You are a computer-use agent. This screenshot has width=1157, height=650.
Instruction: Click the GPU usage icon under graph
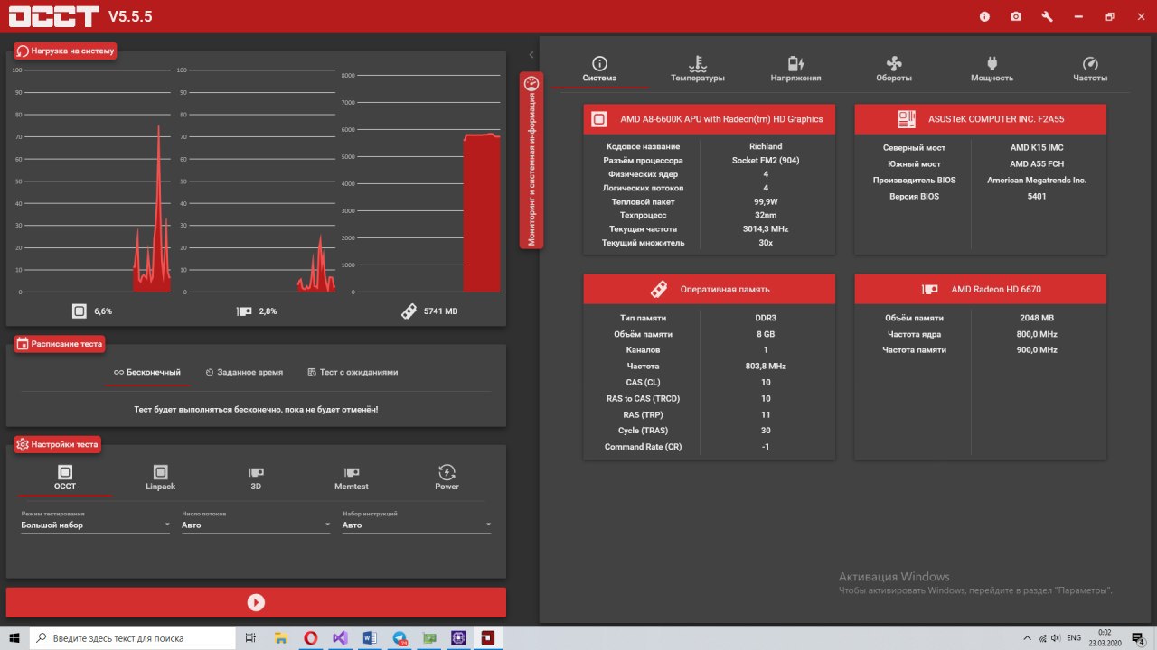(x=244, y=311)
